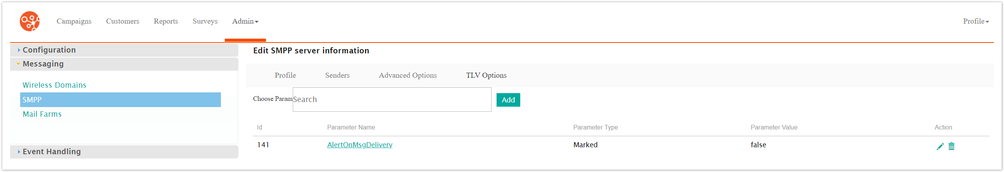This screenshot has height=172, width=1004.
Task: Click the orange app logo icon
Action: (30, 21)
